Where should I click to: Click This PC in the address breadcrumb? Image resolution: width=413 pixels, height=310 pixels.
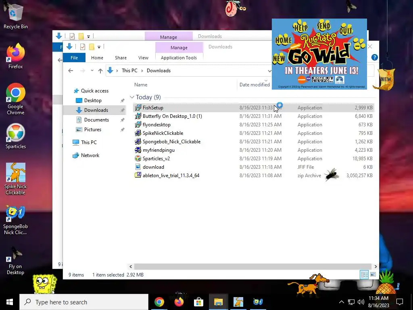129,71
